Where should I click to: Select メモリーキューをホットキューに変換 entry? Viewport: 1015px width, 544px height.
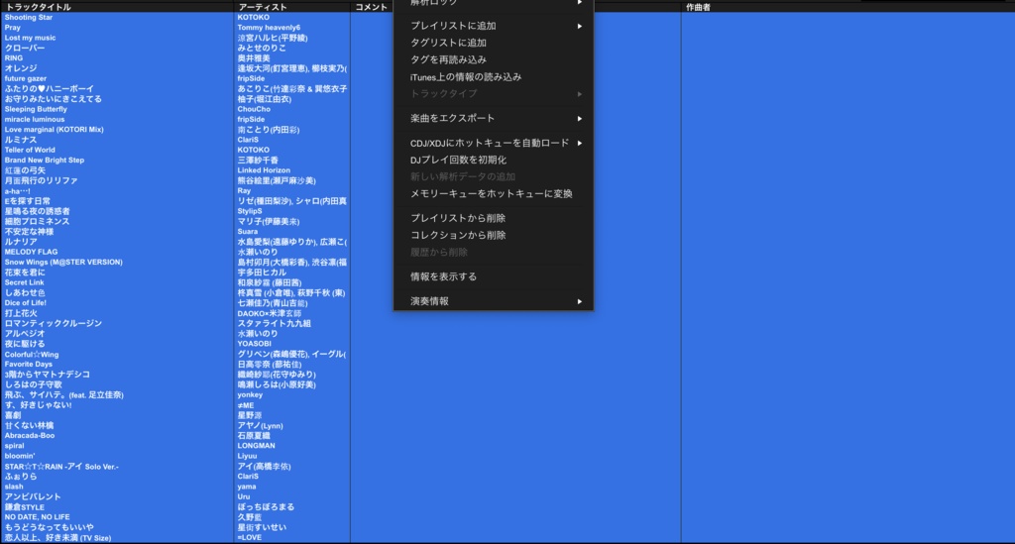(x=494, y=193)
